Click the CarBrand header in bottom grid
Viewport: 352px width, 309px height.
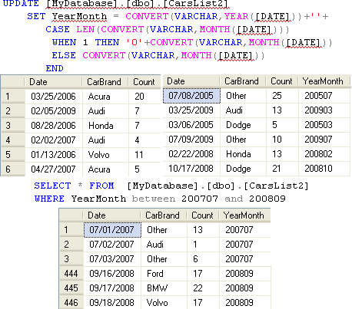click(x=164, y=215)
